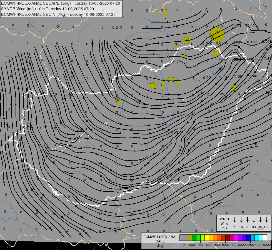This screenshot has width=272, height=250.
Task: Click the SYNOP wind arrow above 50
Action: point(260,220)
